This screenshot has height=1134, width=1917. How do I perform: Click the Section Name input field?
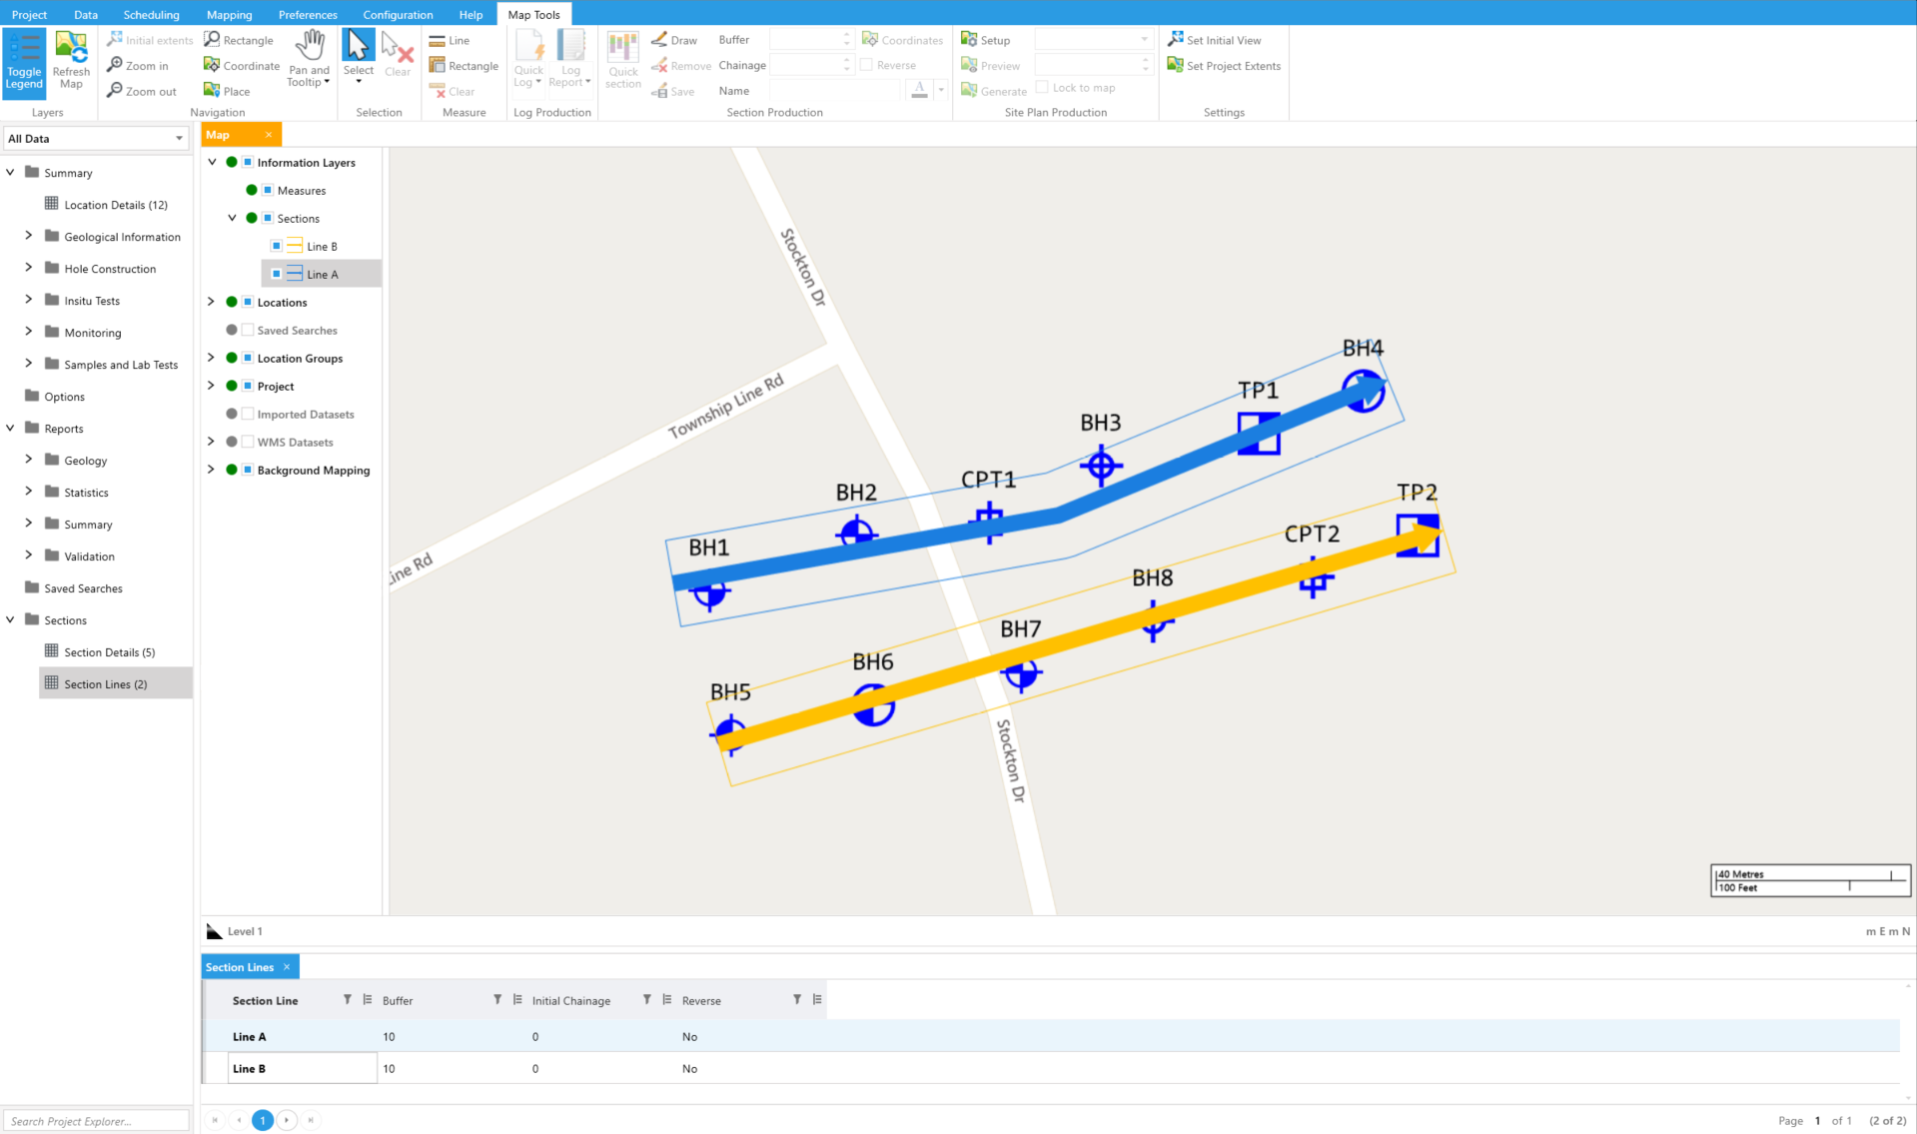coord(835,90)
